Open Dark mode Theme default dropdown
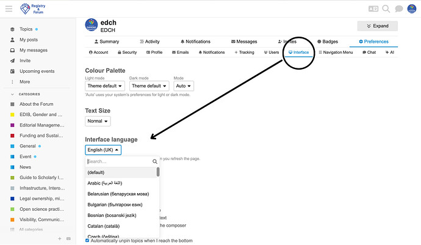The height and width of the screenshot is (245, 421). [x=149, y=86]
